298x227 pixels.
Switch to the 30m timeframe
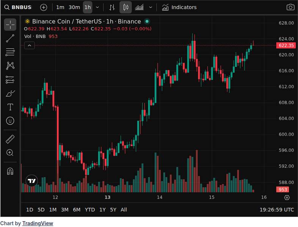(74, 8)
